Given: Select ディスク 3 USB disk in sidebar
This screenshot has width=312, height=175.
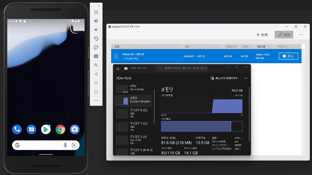Looking at the screenshot, I should [133, 151].
